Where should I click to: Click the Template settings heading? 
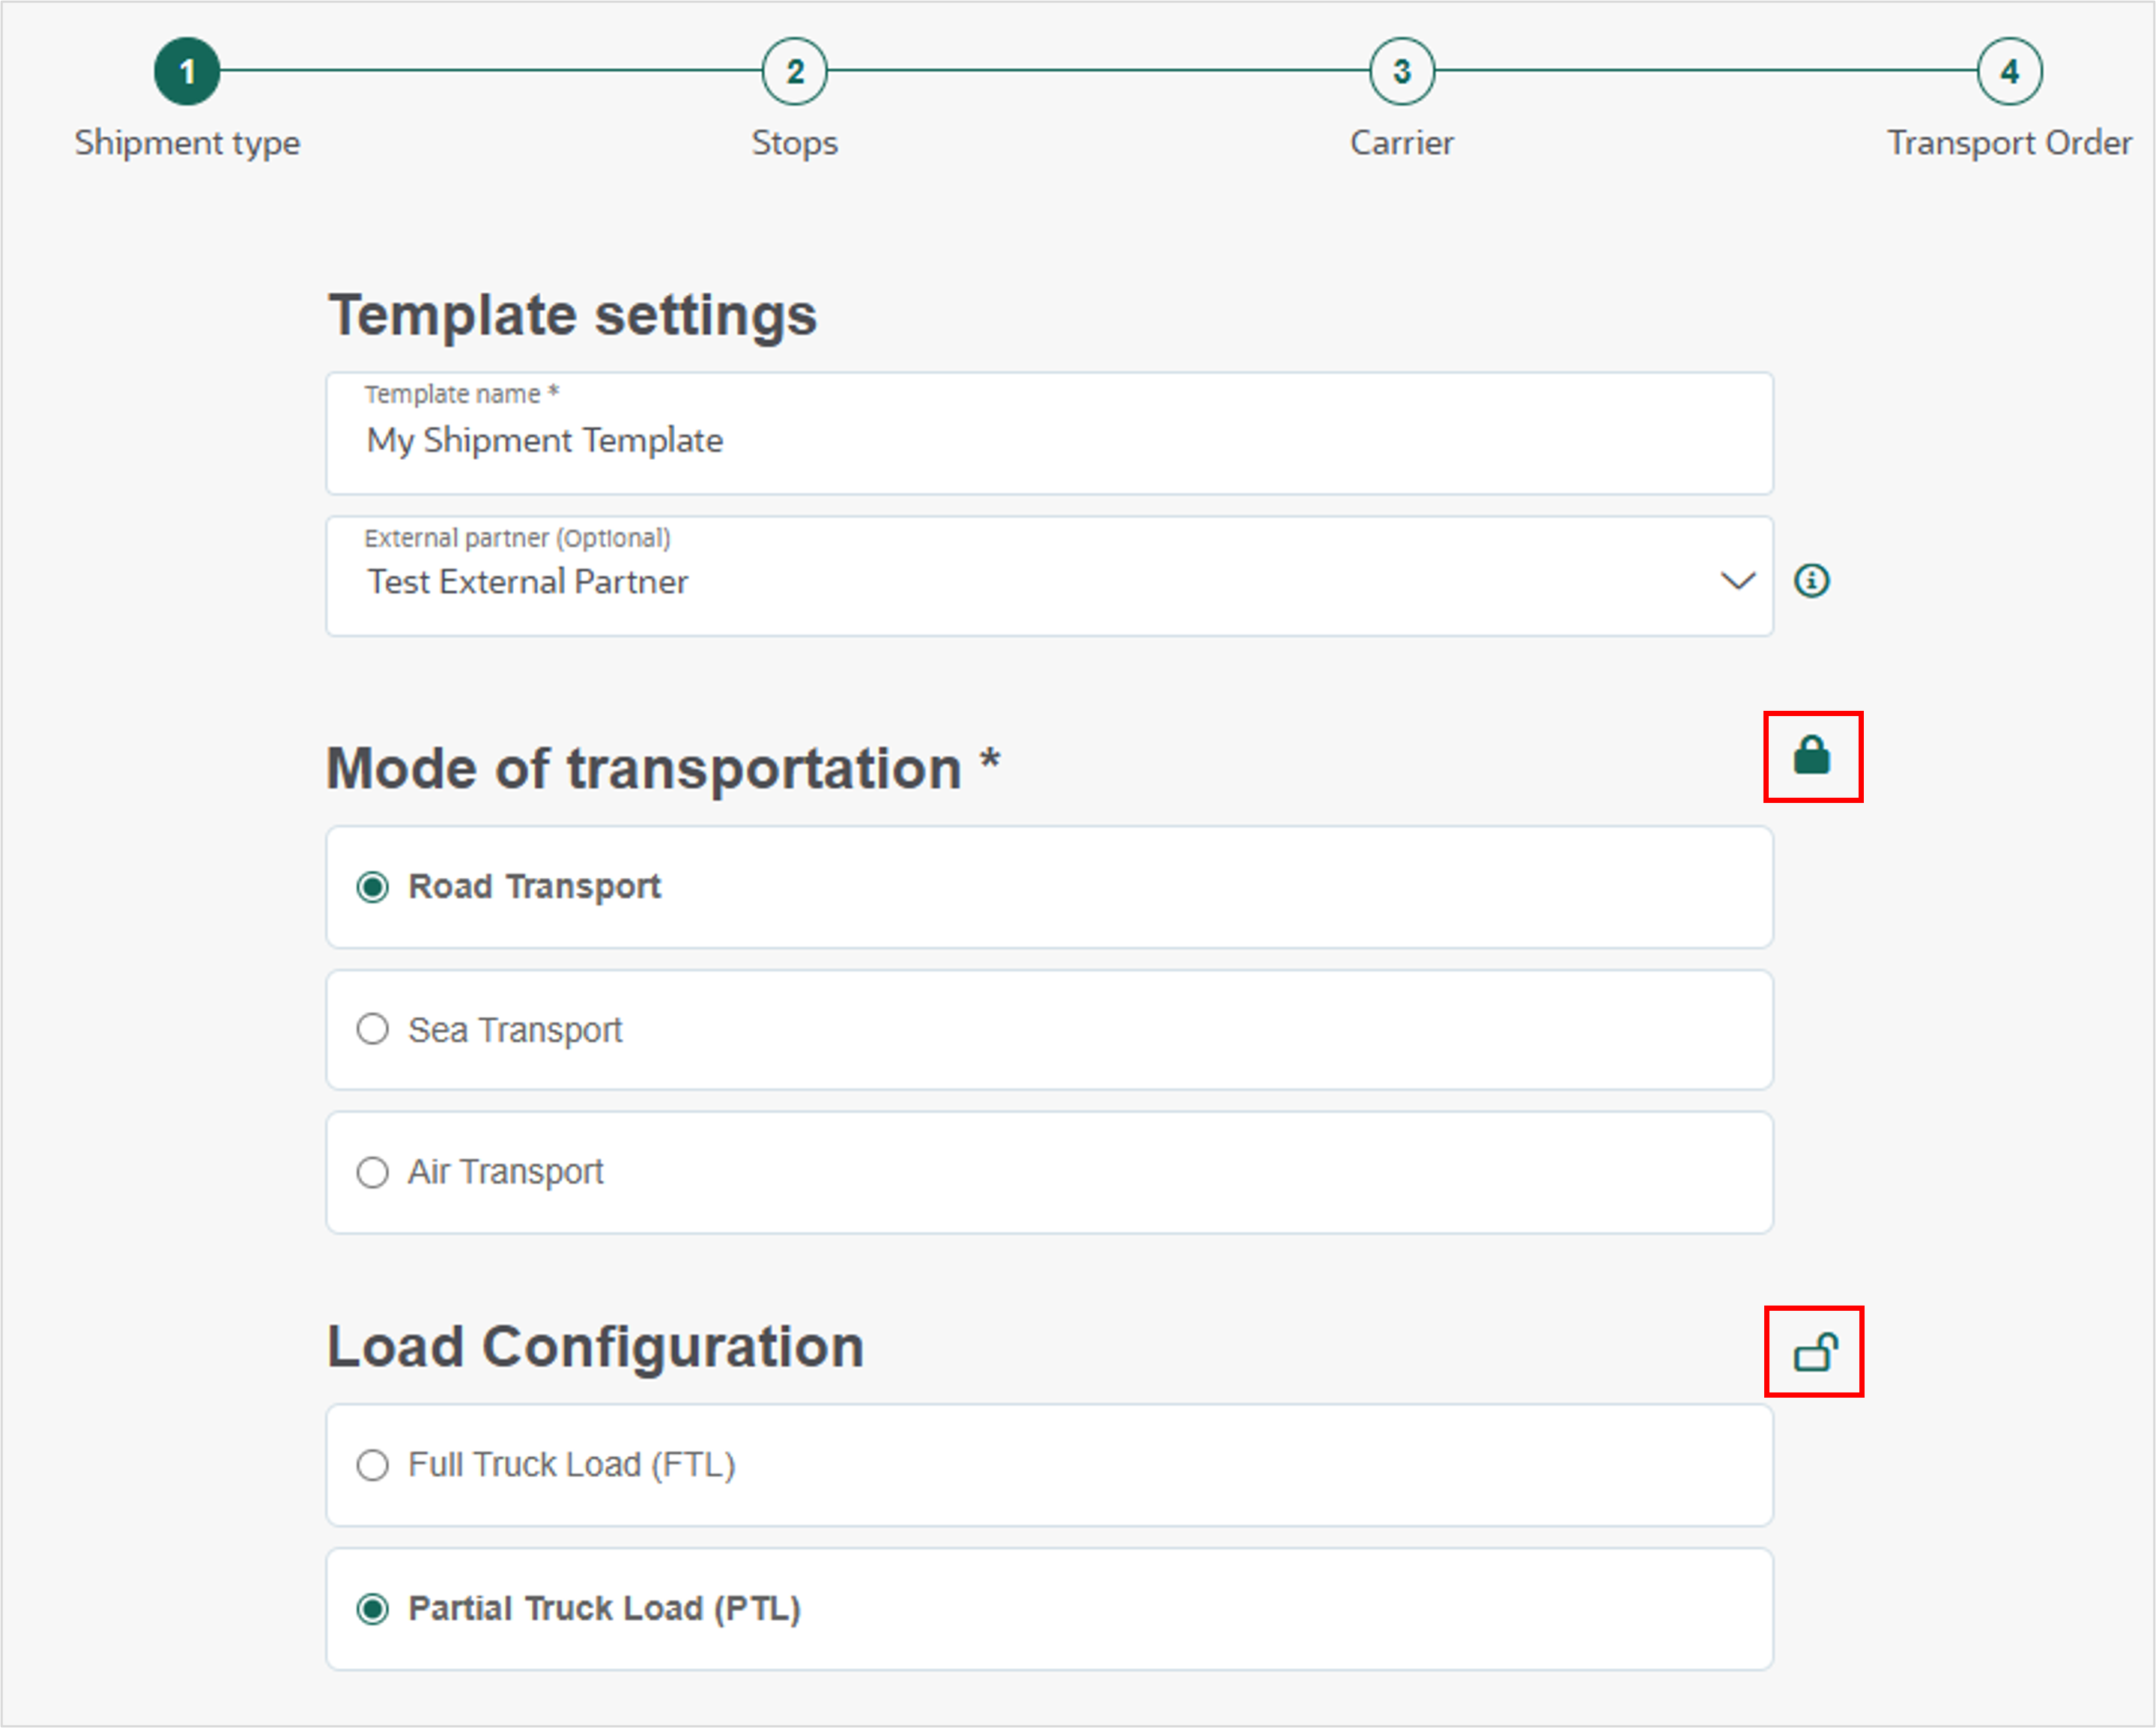(x=572, y=315)
